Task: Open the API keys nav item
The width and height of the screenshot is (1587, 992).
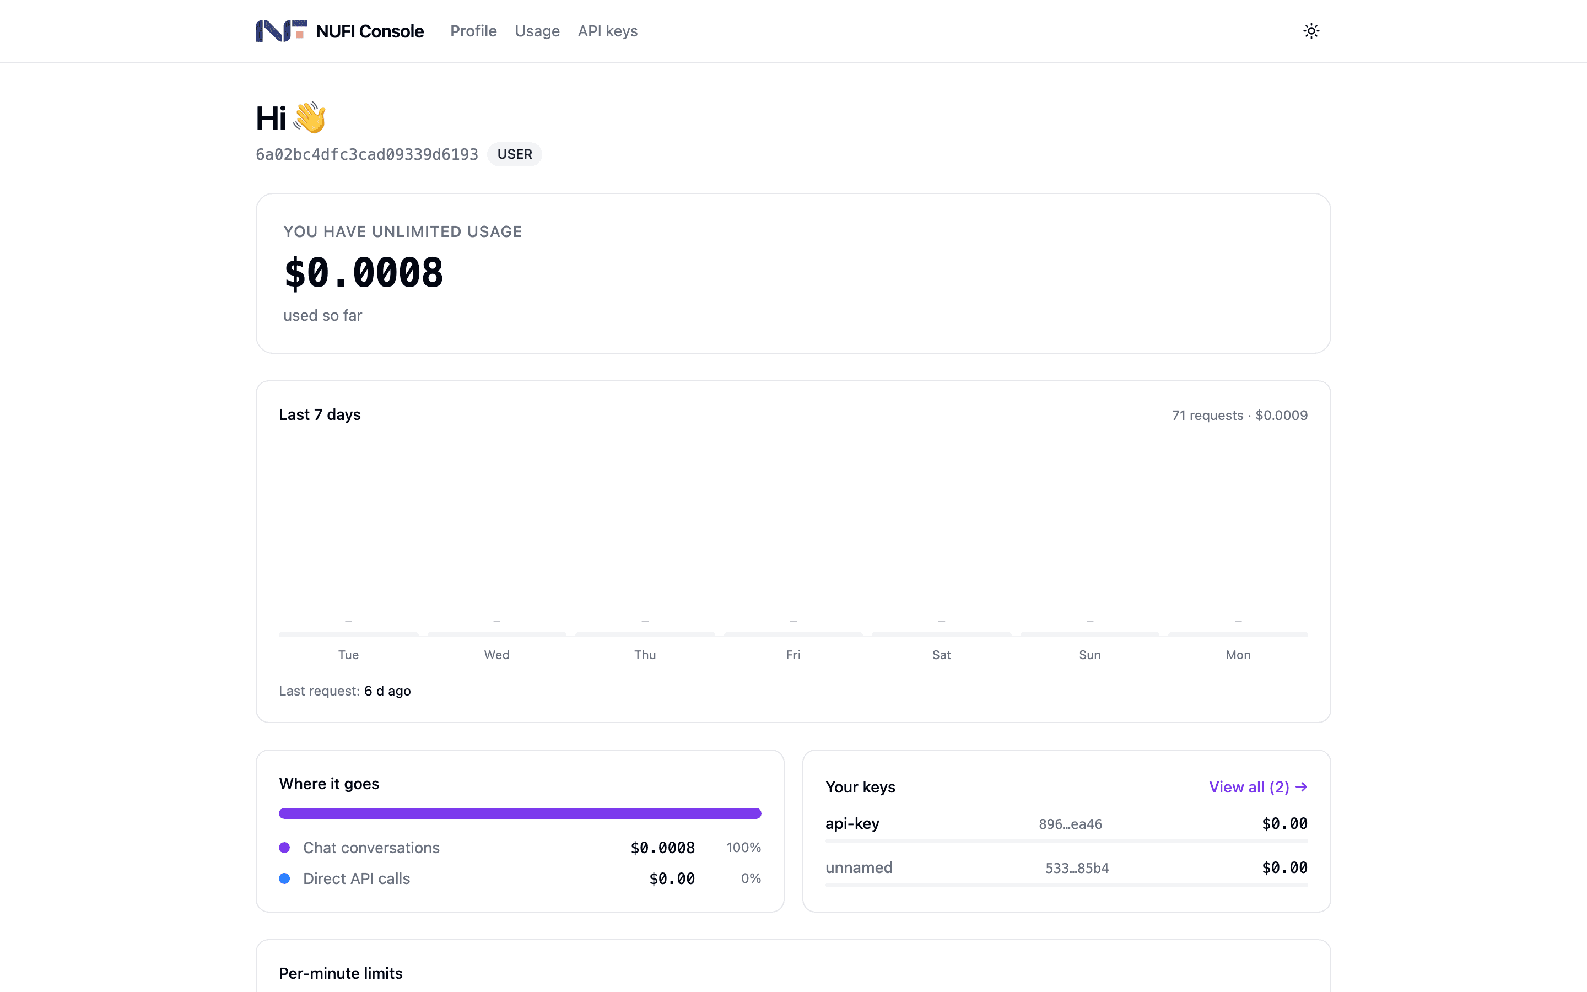Action: [607, 31]
